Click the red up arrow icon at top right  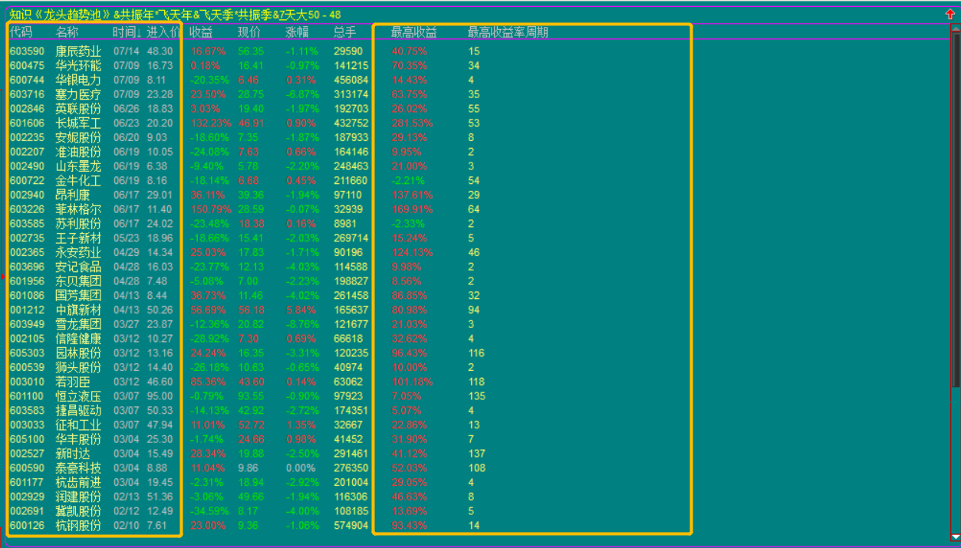point(950,15)
